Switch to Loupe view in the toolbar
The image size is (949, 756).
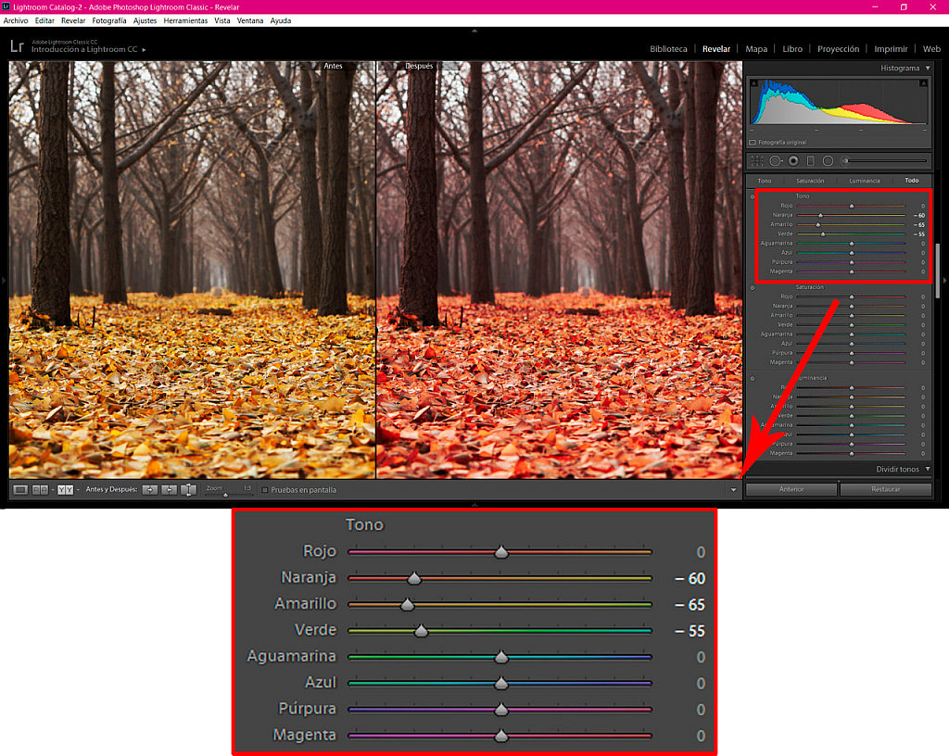coord(19,490)
